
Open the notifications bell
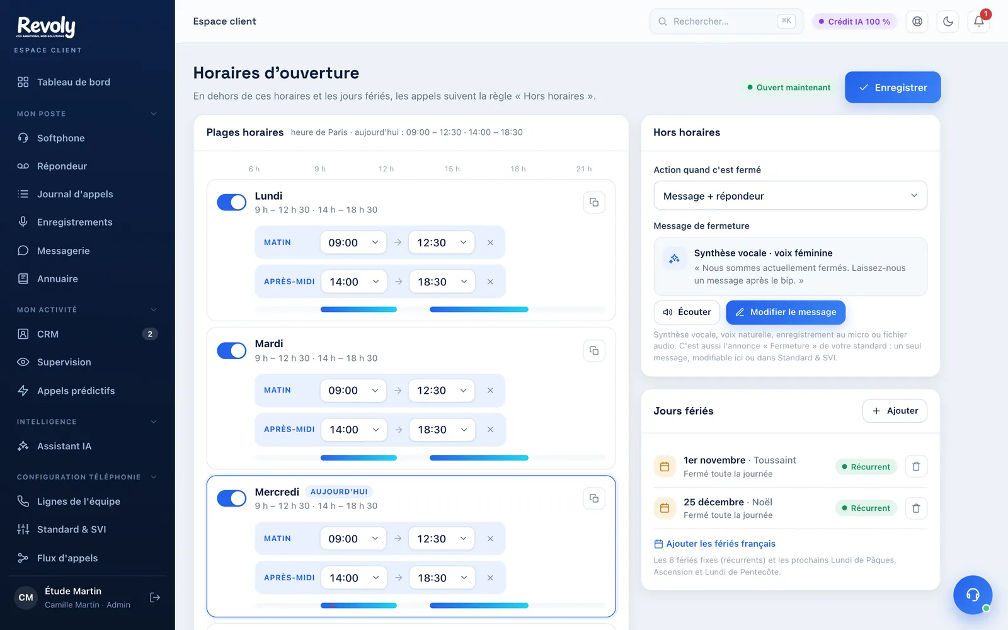pos(979,21)
